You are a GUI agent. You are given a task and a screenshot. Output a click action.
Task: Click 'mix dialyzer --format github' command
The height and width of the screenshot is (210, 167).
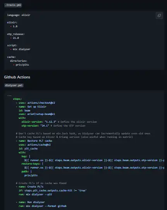[46, 206]
